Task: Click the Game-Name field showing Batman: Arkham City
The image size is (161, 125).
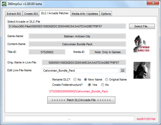Action: pyautogui.click(x=77, y=36)
